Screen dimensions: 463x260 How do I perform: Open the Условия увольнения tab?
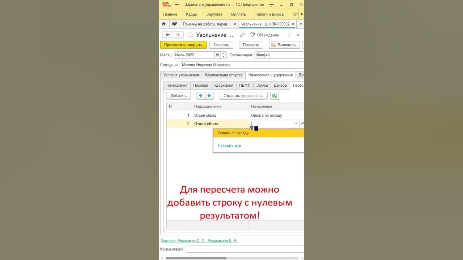click(x=181, y=75)
